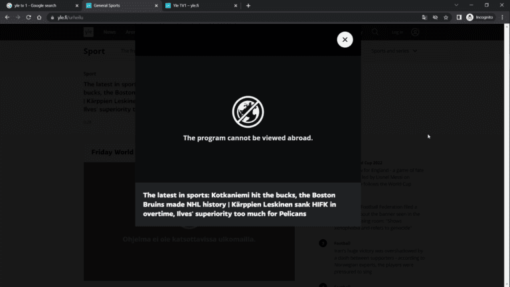This screenshot has width=510, height=287.
Task: Click the padlock site info icon
Action: point(52,17)
